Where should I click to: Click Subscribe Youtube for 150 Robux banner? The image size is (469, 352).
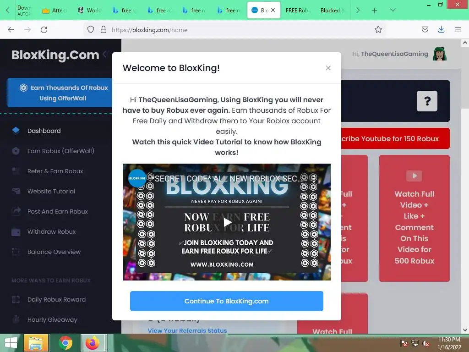[x=395, y=138]
